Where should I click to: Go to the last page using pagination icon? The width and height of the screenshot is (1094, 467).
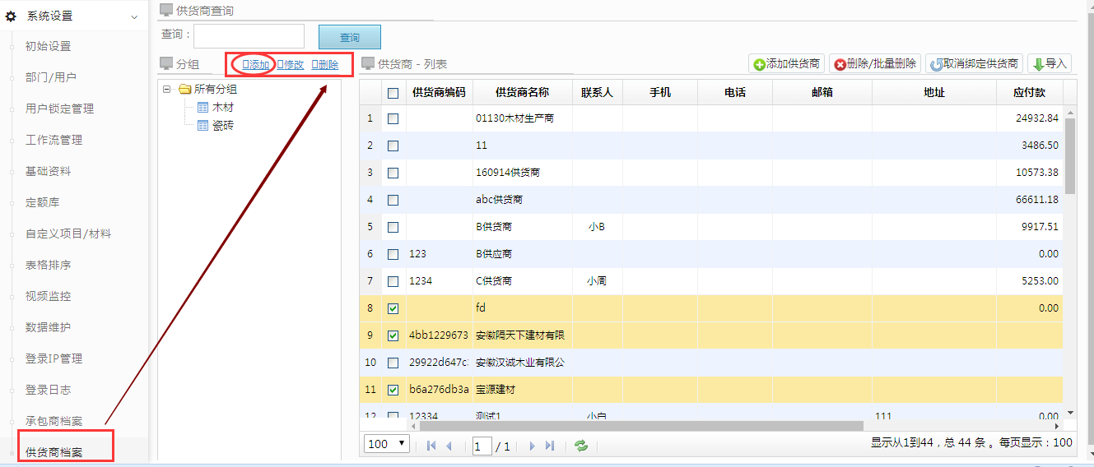point(550,446)
